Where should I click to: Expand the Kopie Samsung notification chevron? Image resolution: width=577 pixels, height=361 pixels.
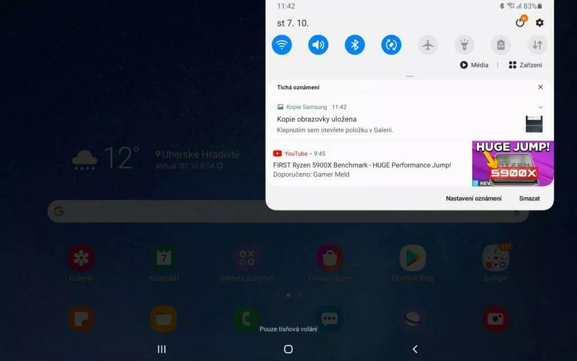tap(540, 107)
